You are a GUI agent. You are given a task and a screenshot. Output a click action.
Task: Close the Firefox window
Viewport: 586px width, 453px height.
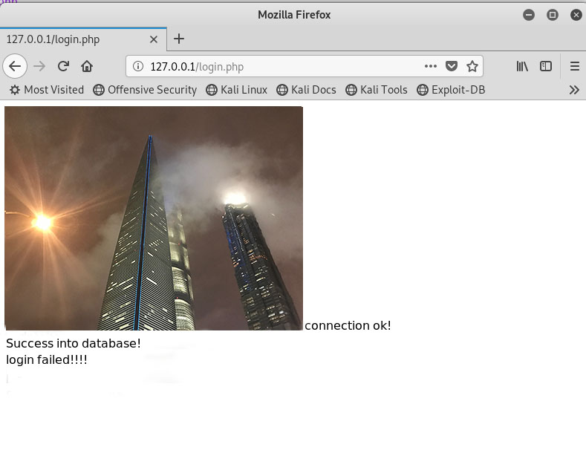click(x=576, y=15)
